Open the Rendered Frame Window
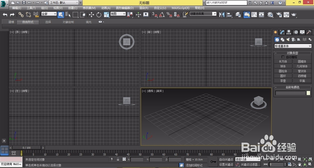 286,14
